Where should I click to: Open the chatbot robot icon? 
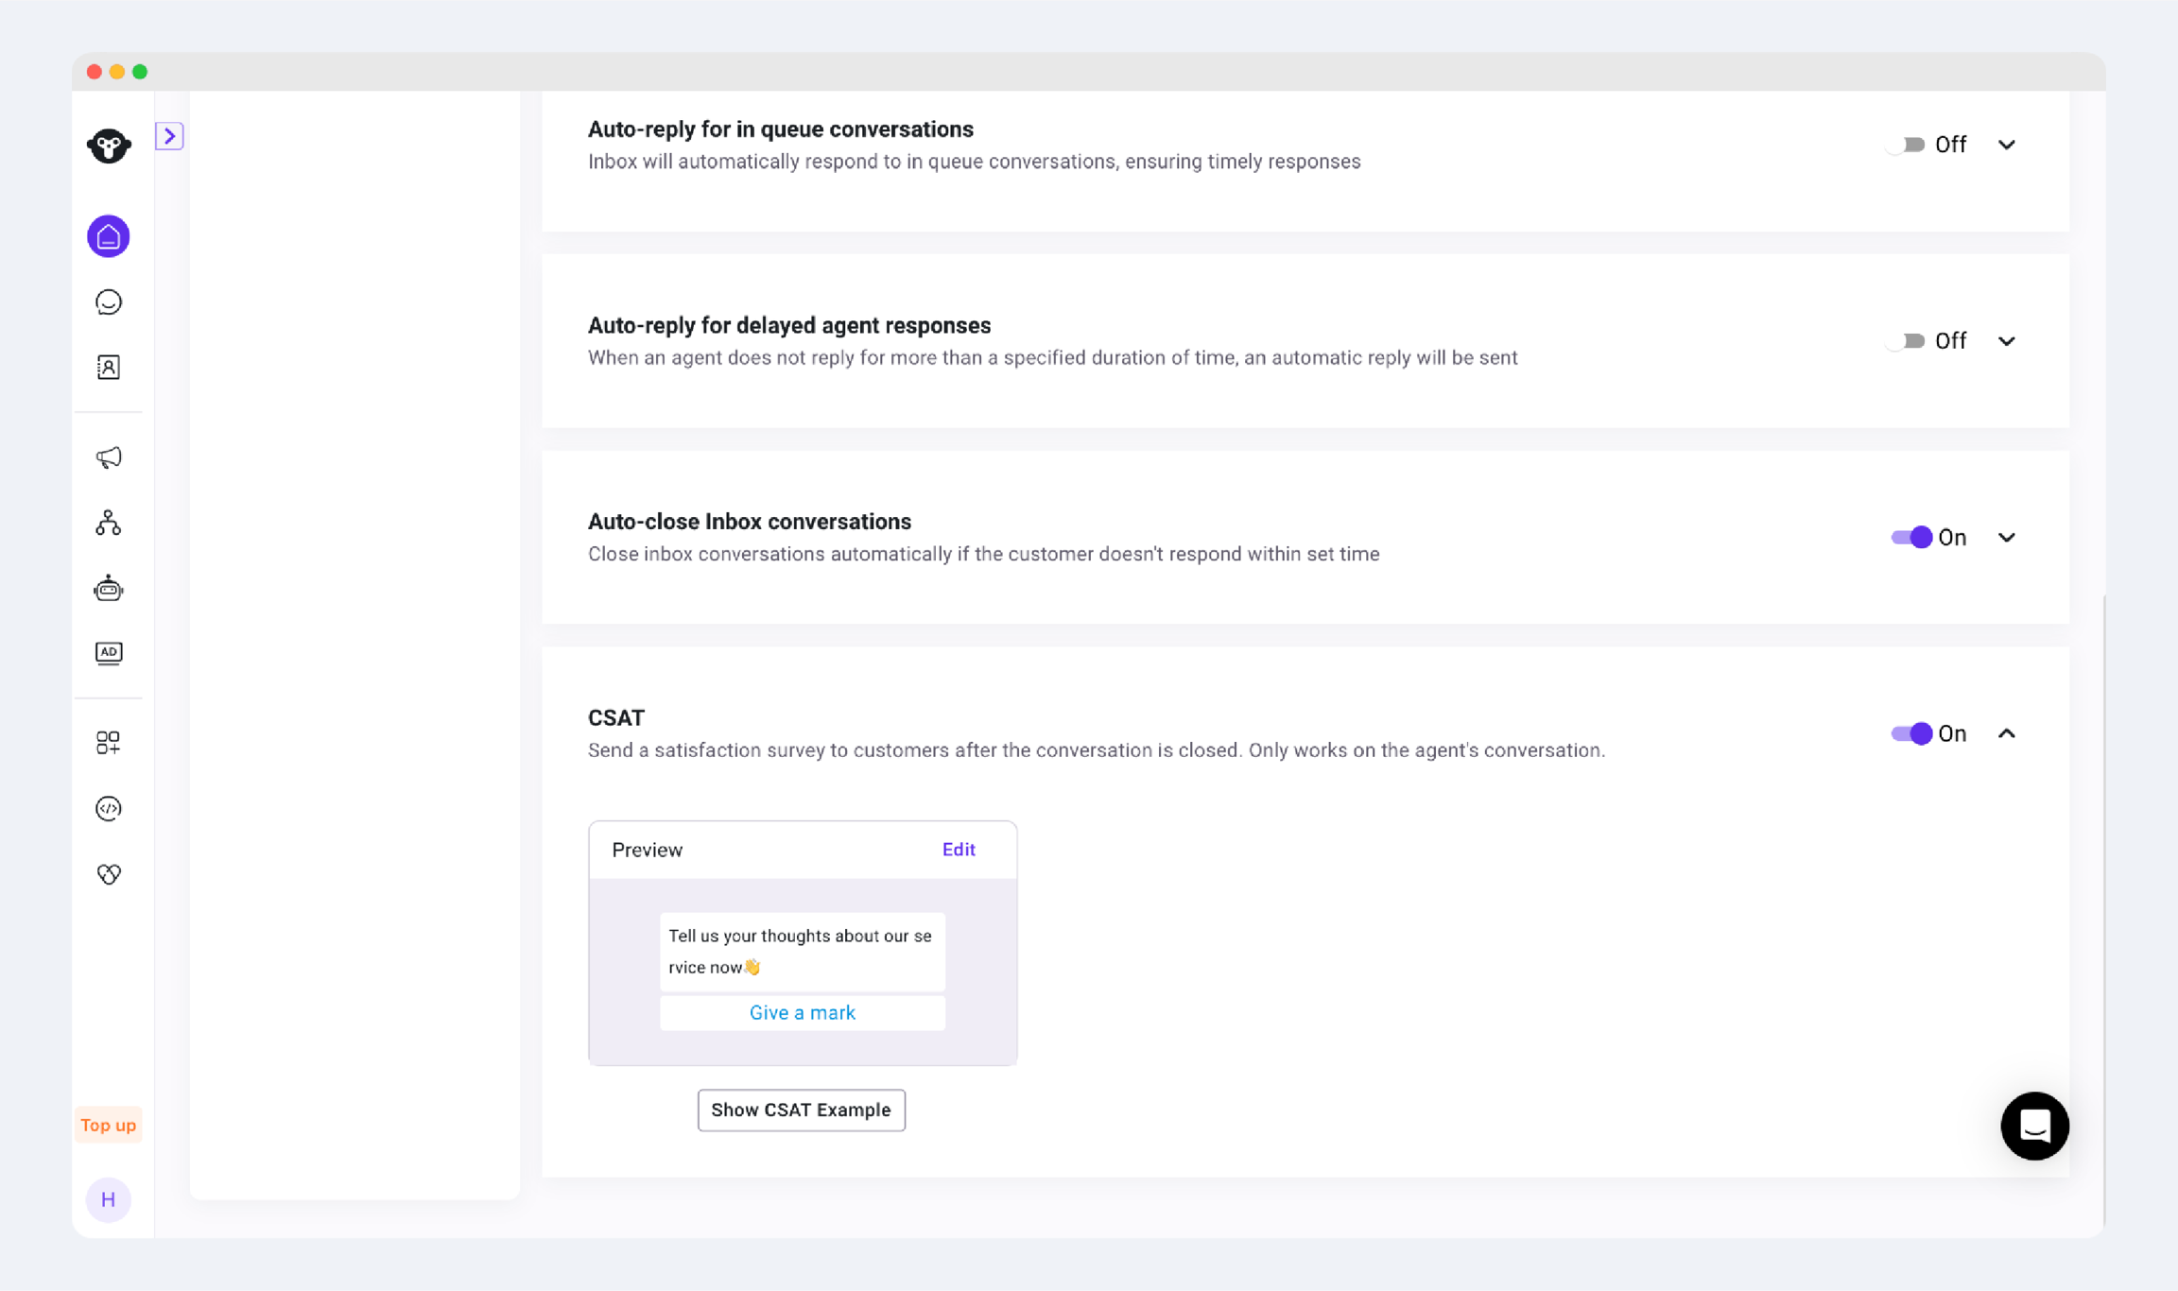tap(109, 589)
